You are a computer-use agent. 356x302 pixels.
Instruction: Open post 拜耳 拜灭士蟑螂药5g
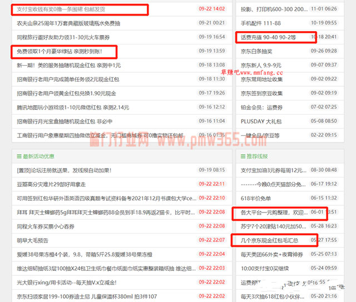(106, 212)
